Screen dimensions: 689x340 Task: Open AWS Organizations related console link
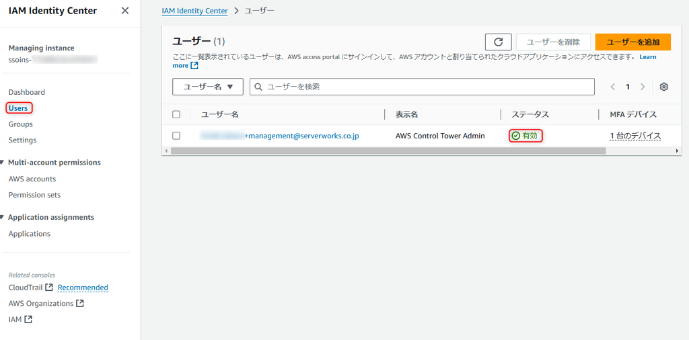click(x=41, y=303)
